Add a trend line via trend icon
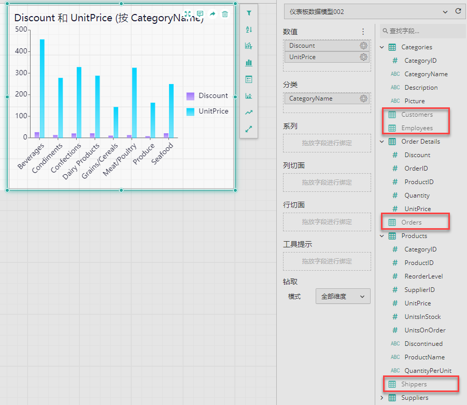 249,113
